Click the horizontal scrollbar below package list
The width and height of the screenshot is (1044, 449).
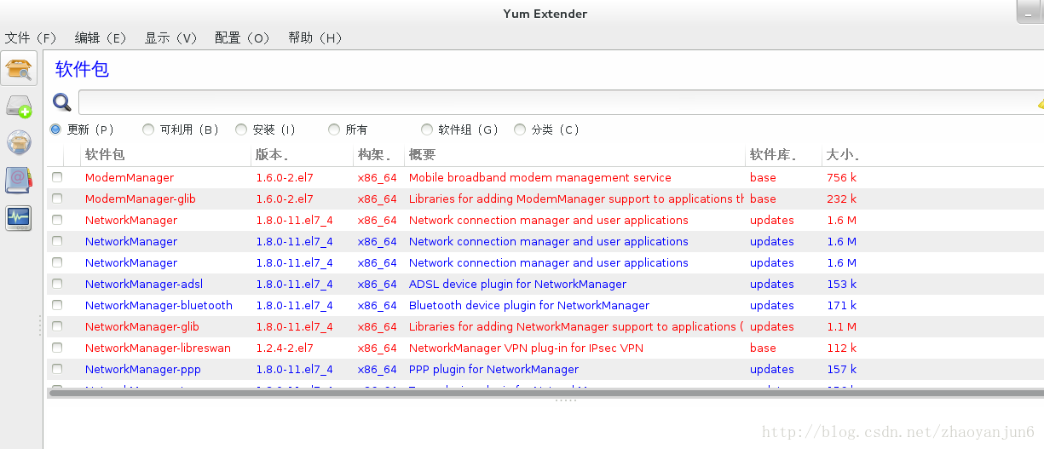tap(545, 393)
